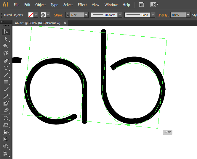The image size is (197, 159).
Task: Close the aa.ai document tab
Action: point(65,23)
